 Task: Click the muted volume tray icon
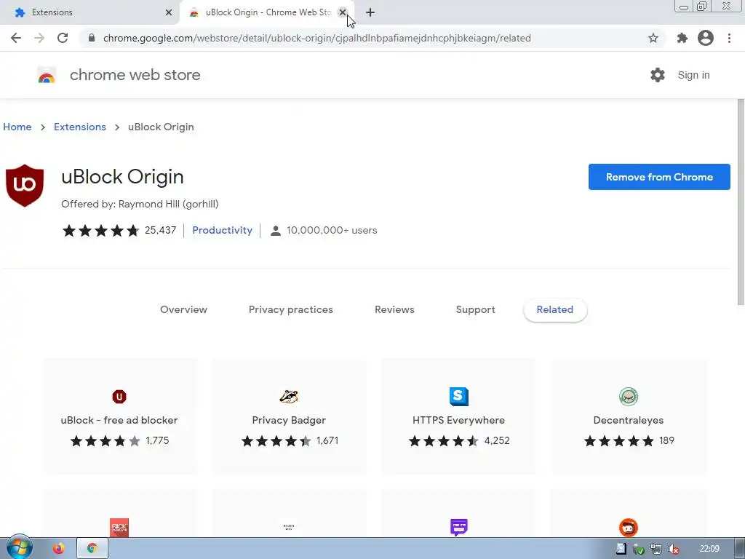pos(673,549)
